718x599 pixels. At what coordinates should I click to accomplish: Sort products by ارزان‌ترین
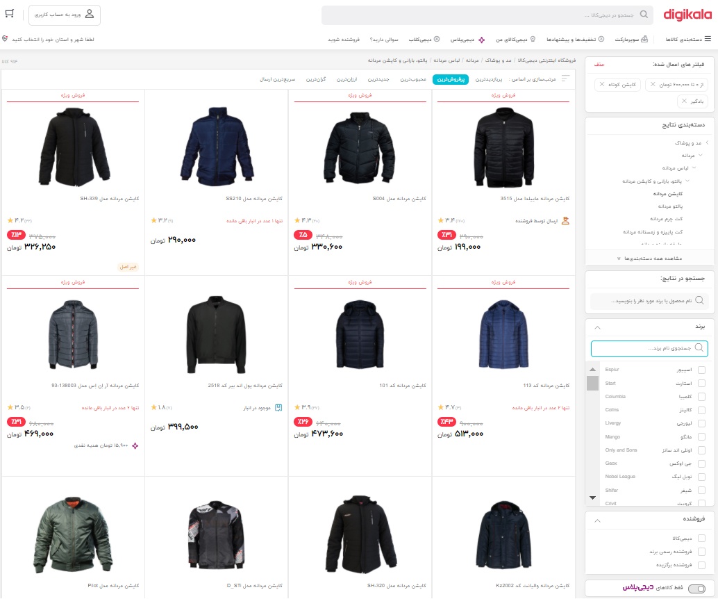tap(347, 79)
